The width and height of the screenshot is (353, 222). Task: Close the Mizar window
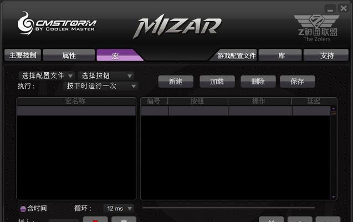click(x=344, y=8)
